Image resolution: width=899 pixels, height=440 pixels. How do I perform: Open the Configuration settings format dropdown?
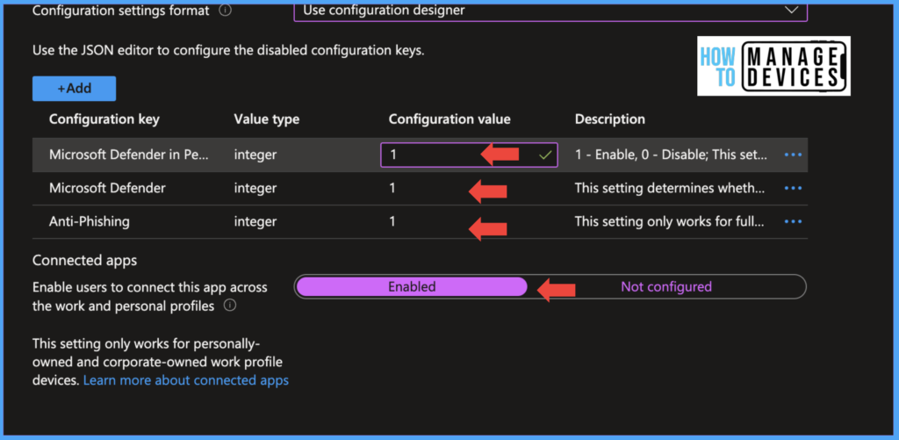pos(550,11)
